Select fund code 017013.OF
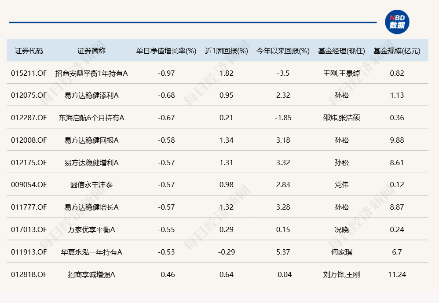Image resolution: width=439 pixels, height=303 pixels. [29, 229]
